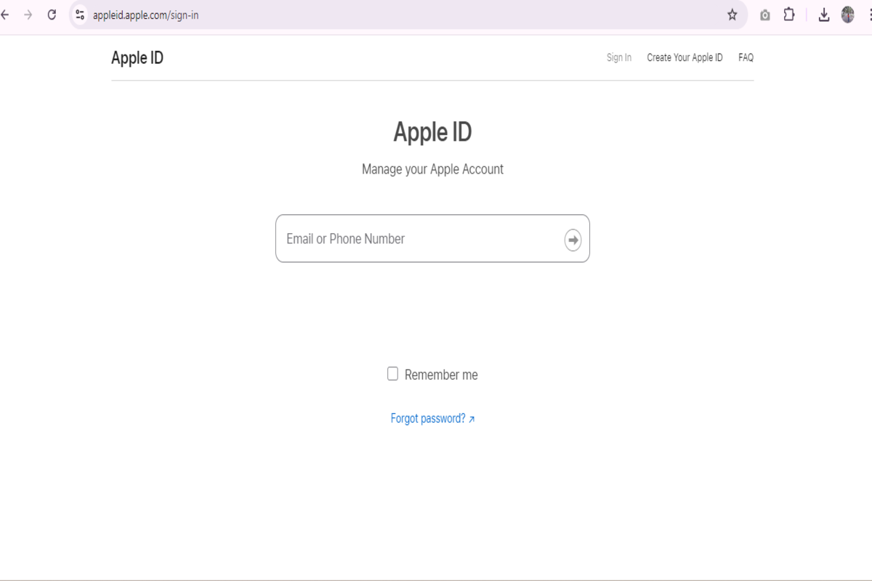
Task: Open the FAQ nav link
Action: coord(746,57)
